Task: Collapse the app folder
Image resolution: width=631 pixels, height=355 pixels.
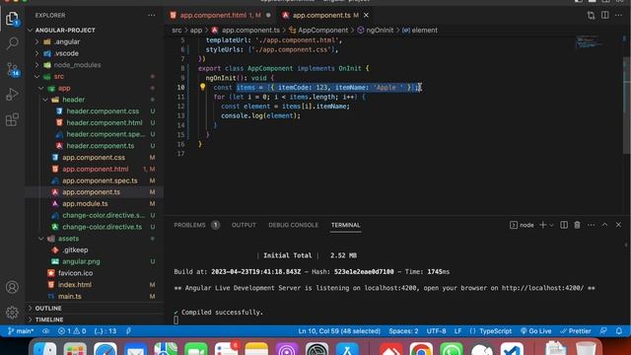Action: coord(95,88)
